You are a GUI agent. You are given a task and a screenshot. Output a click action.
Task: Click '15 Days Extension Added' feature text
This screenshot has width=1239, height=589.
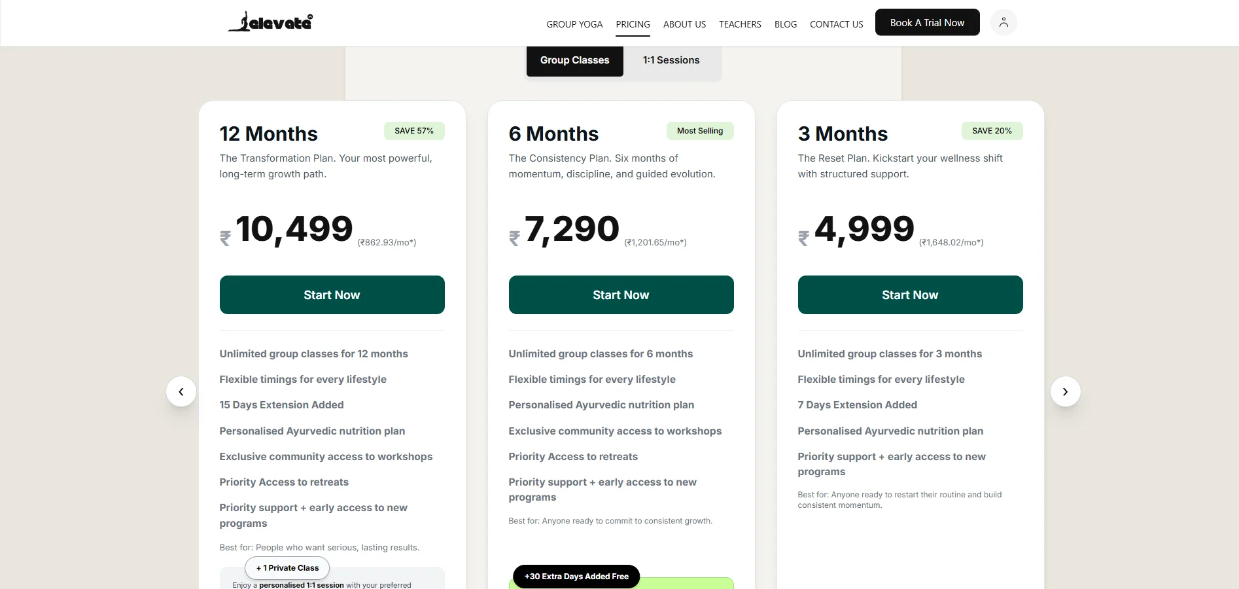(x=281, y=405)
